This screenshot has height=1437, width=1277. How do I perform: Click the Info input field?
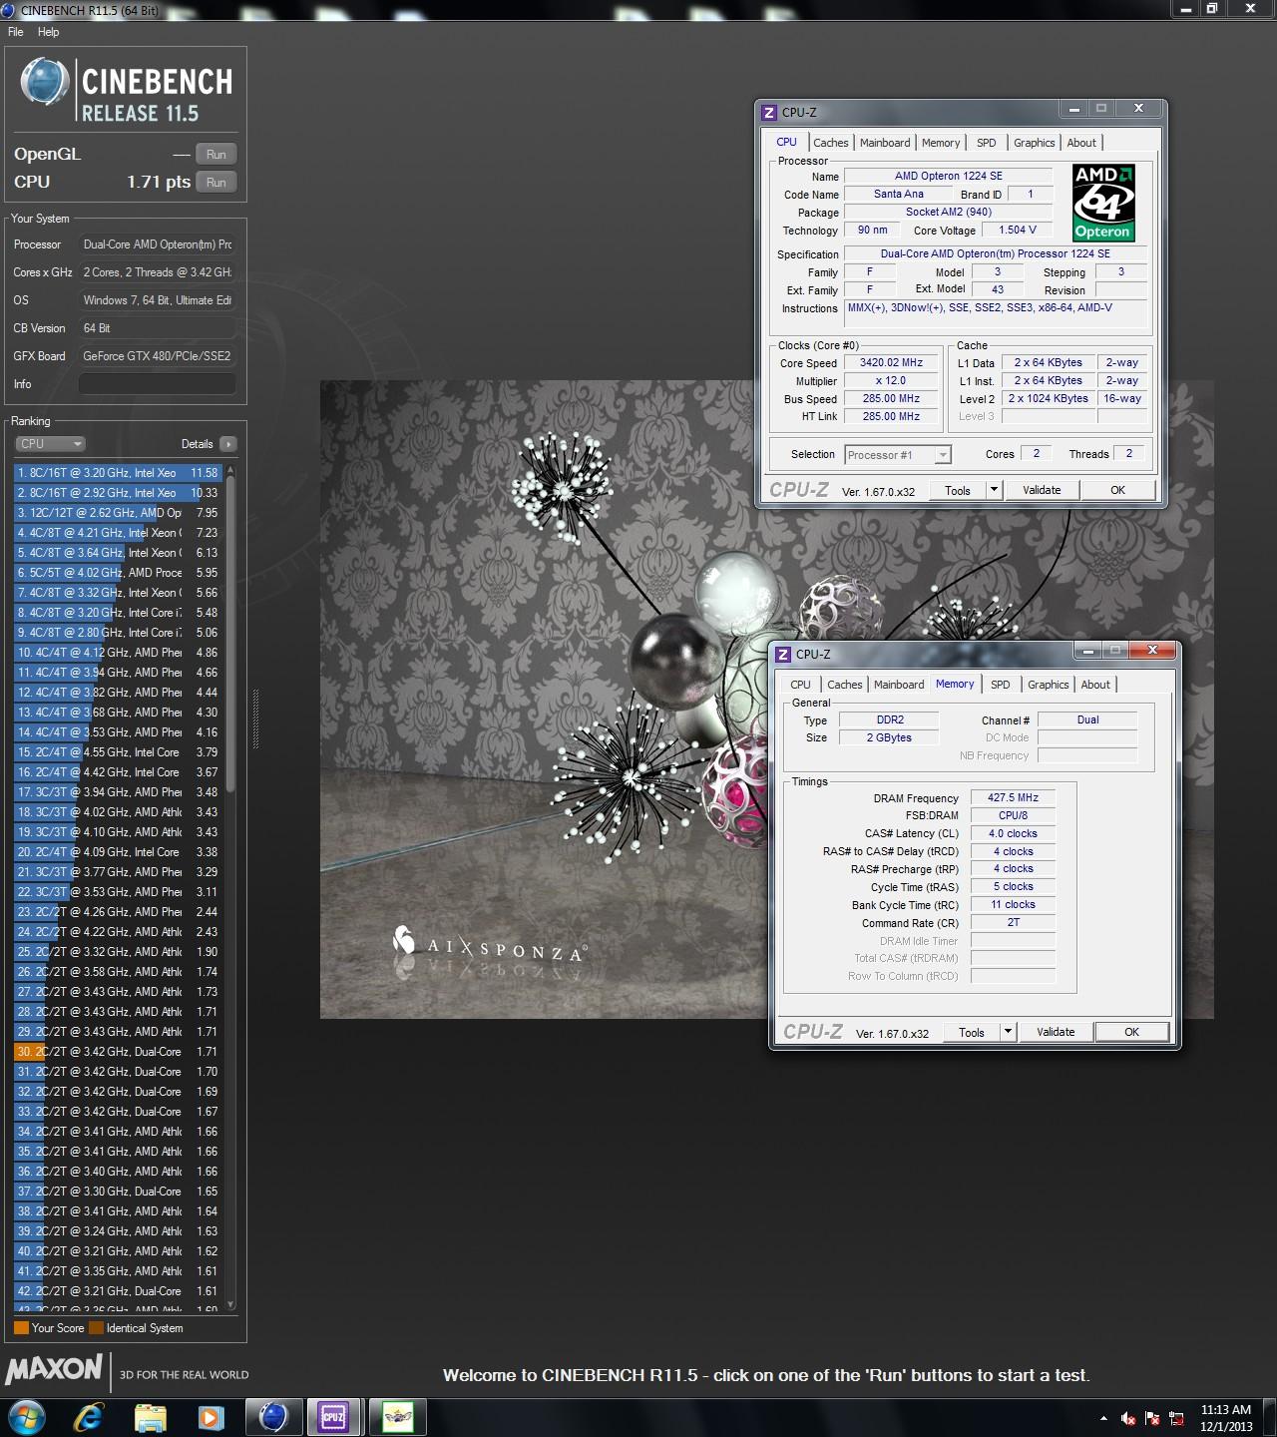(158, 384)
